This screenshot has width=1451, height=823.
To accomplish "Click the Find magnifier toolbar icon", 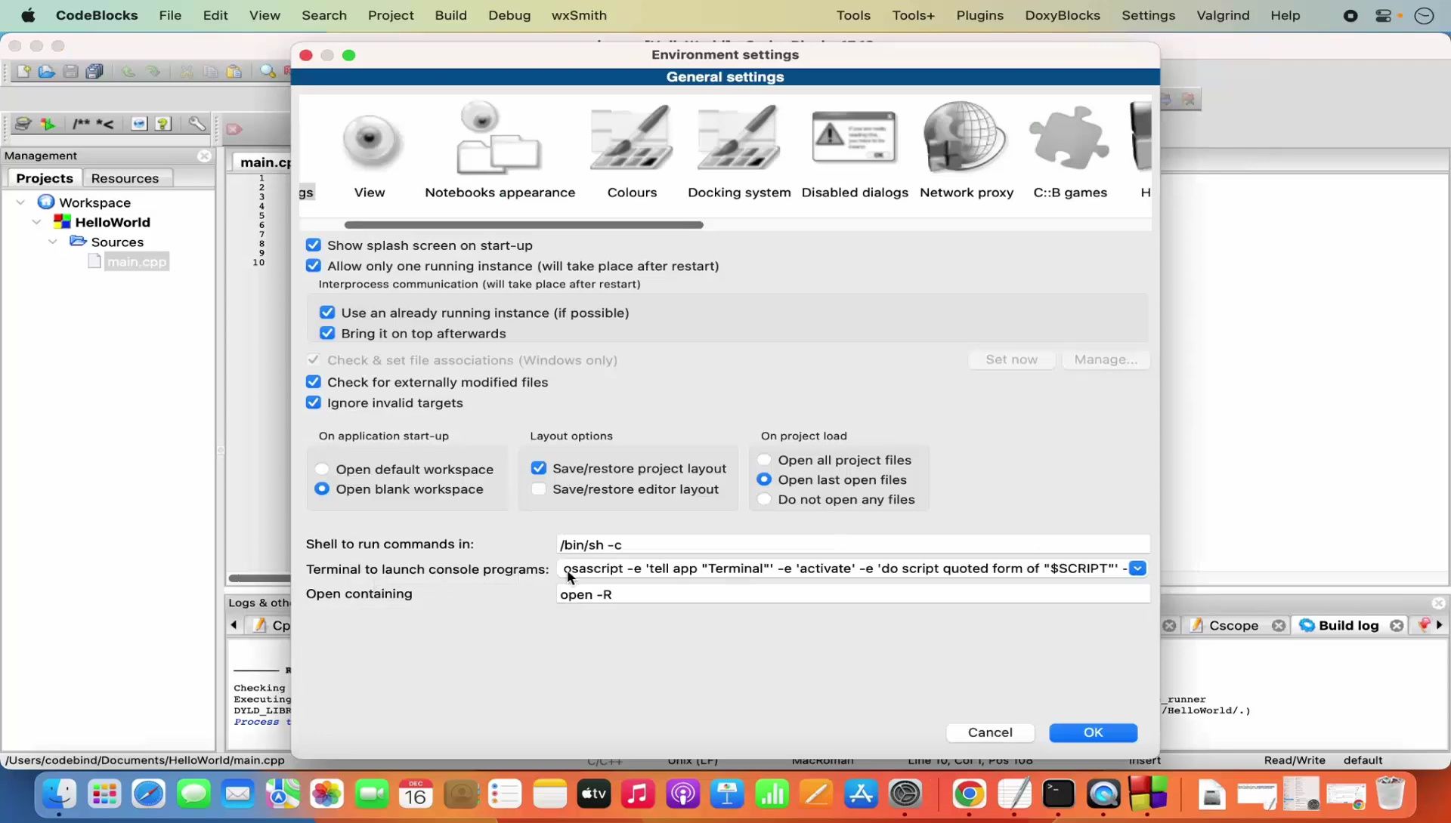I will click(x=268, y=71).
